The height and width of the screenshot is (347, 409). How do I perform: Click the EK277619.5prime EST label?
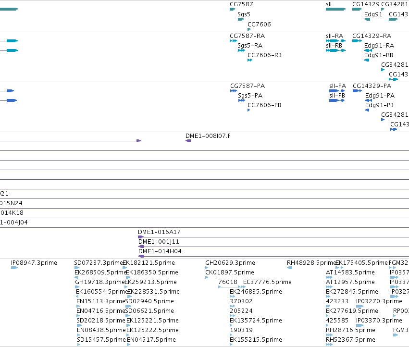352,311
